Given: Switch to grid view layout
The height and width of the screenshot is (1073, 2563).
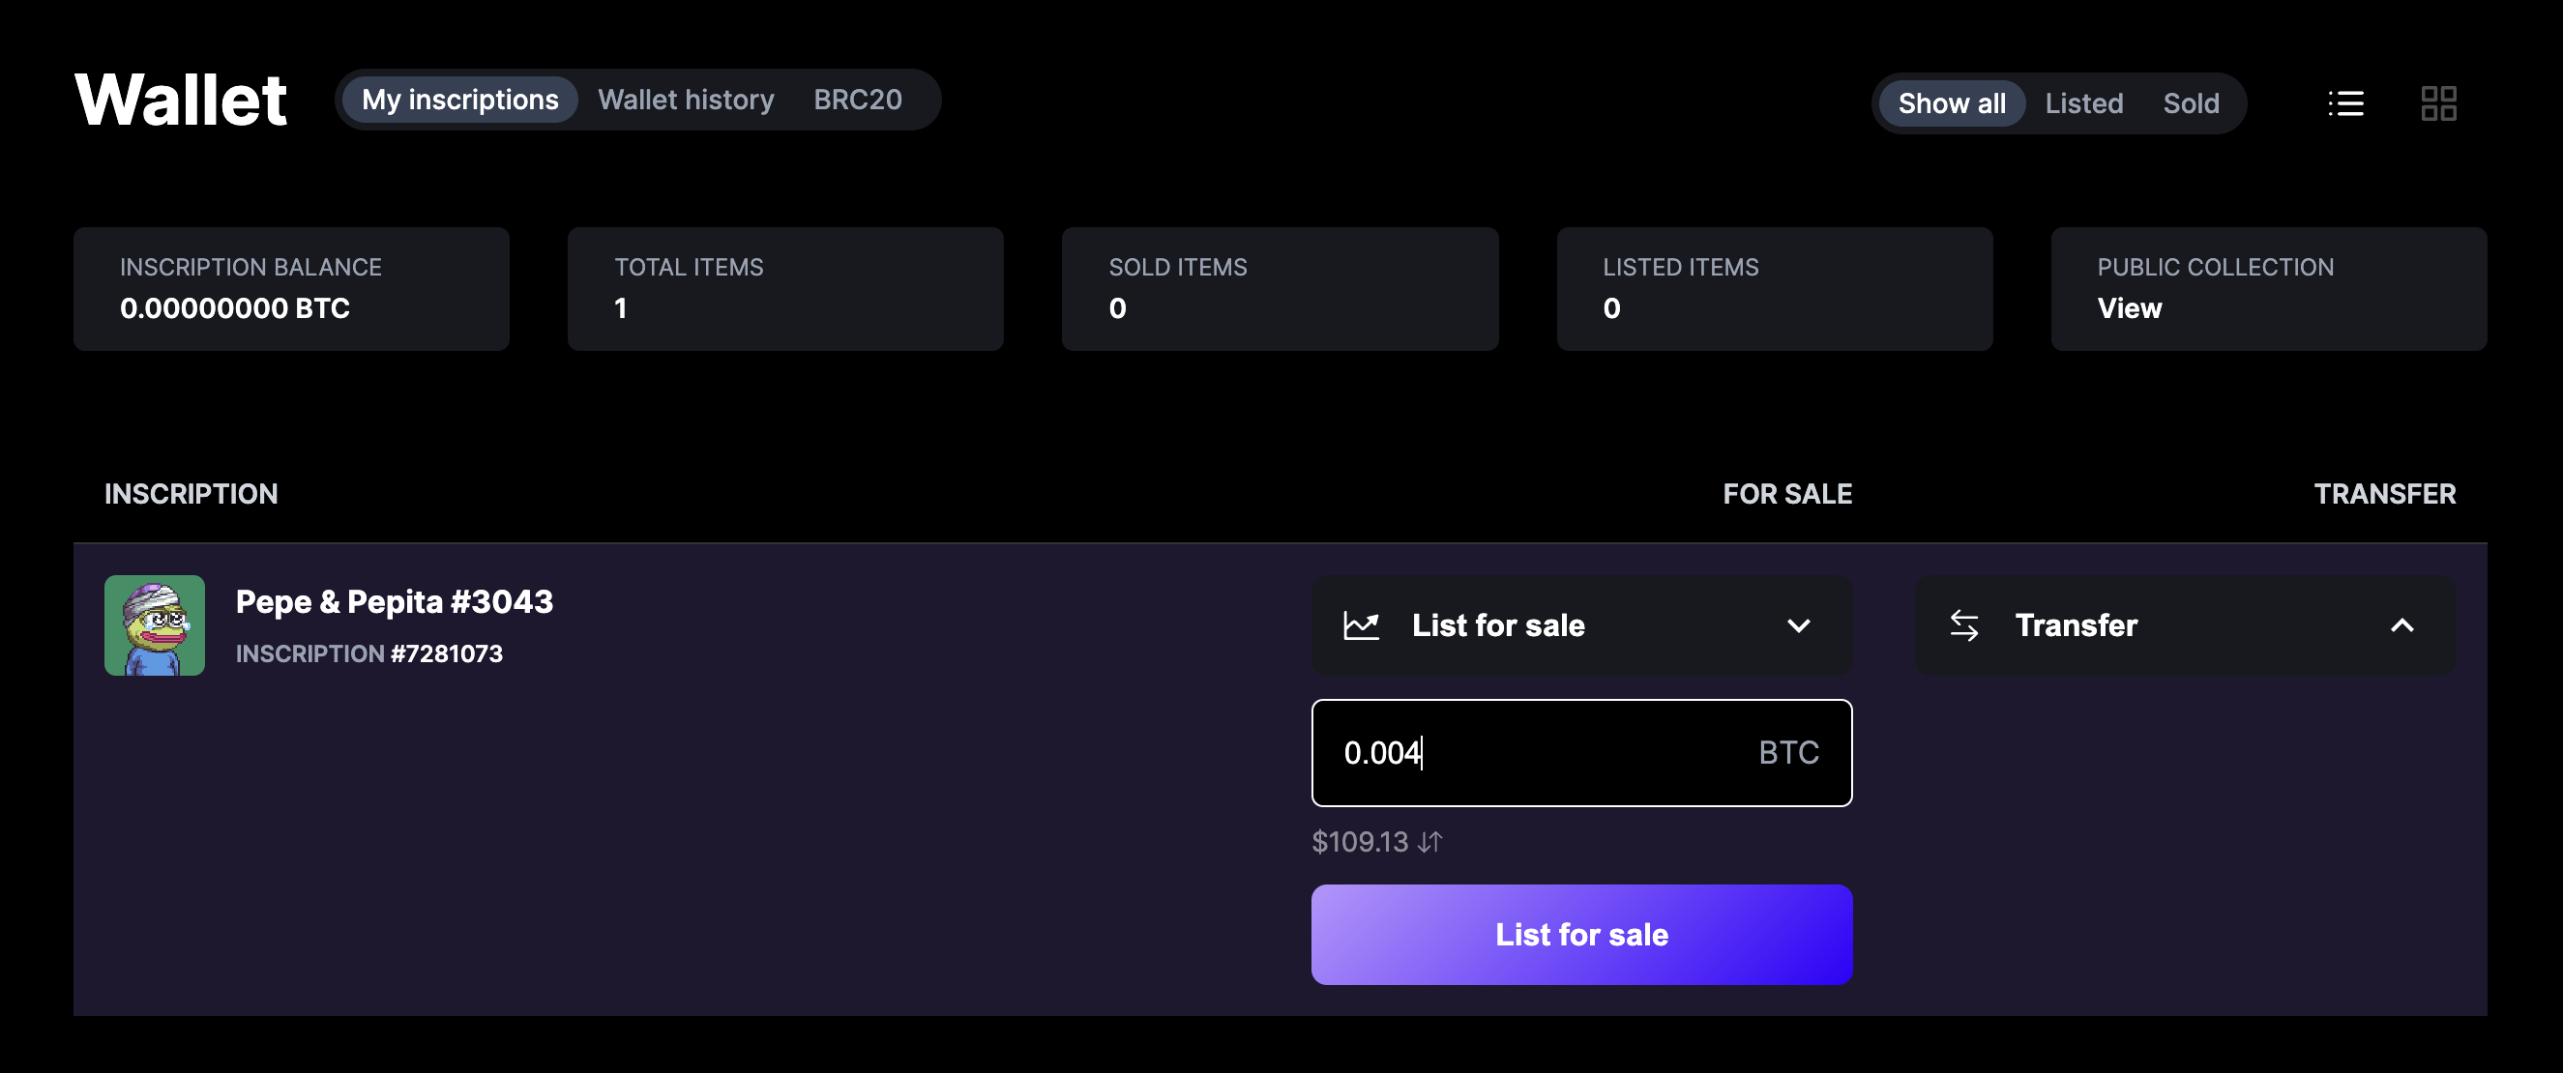Looking at the screenshot, I should [x=2437, y=102].
